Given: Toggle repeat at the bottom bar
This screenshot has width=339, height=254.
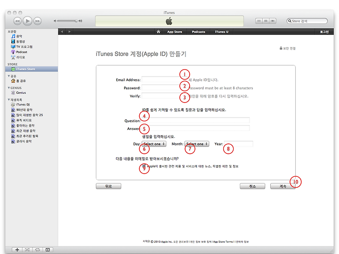Looking at the screenshot, I should pyautogui.click(x=37, y=250).
